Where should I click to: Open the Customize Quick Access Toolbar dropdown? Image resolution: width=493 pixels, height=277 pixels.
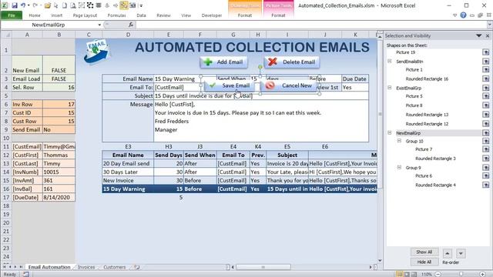pos(141,5)
